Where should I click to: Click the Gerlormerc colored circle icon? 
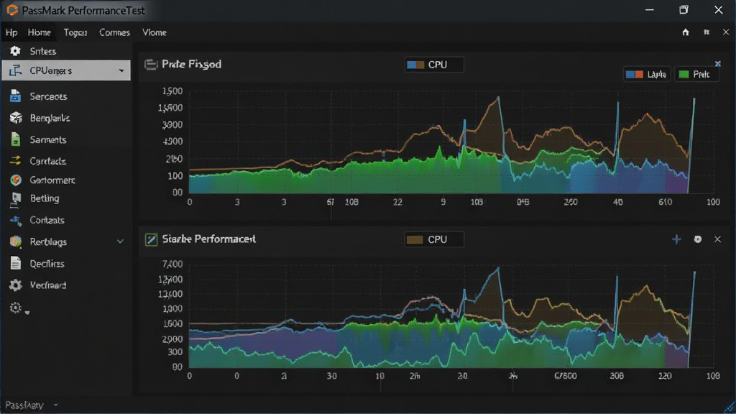pos(16,180)
